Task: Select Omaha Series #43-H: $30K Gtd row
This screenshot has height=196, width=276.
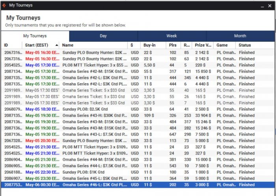Action: click(95, 115)
